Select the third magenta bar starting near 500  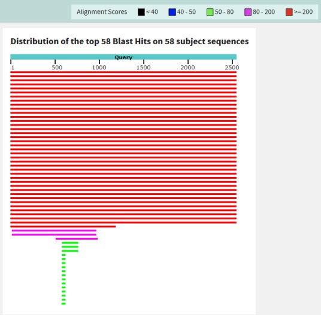click(x=77, y=239)
